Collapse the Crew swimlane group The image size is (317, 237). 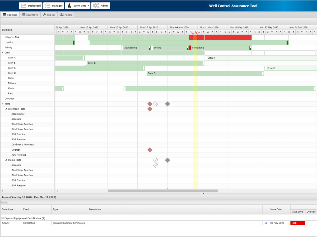[x=3, y=53]
